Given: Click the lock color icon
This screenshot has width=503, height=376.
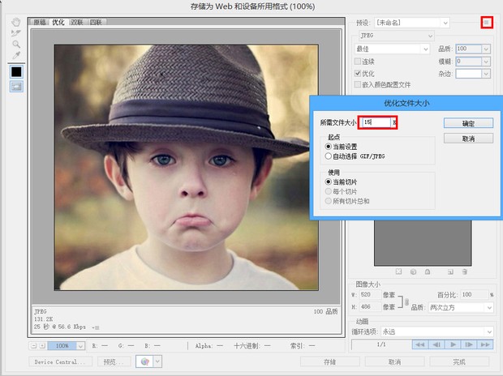Looking at the screenshot, I should [x=428, y=271].
